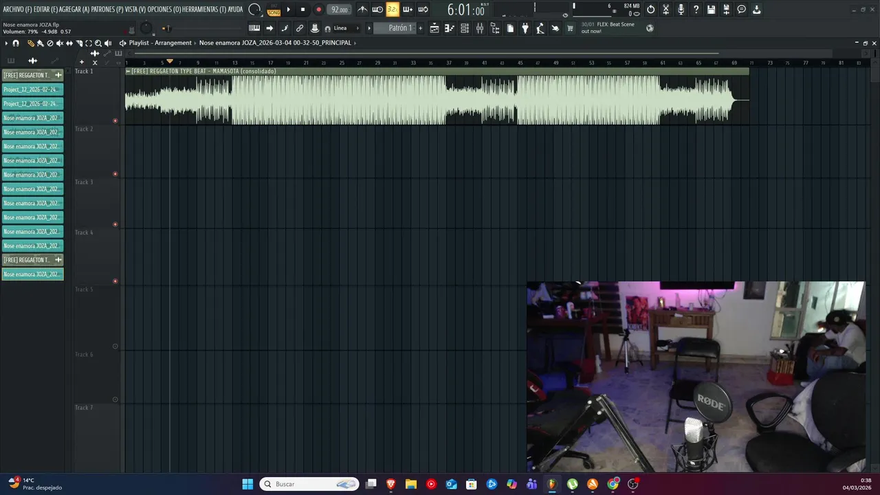Viewport: 880px width, 495px height.
Task: Click the red Record button
Action: click(x=318, y=10)
